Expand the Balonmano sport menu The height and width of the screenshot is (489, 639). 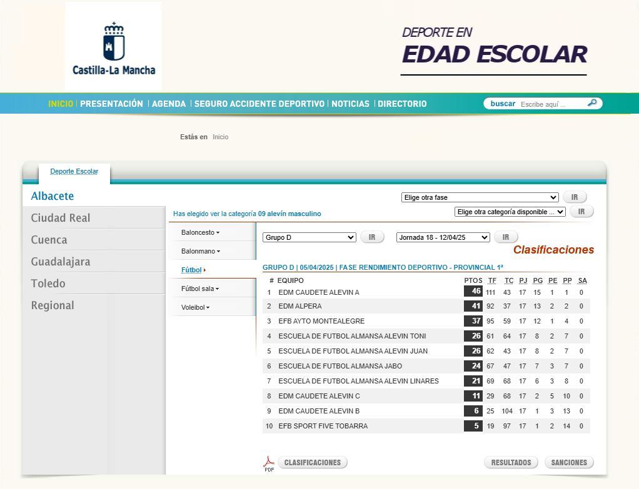point(200,251)
